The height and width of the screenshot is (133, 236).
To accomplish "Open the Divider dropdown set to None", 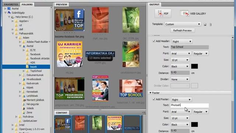I will [180, 79].
